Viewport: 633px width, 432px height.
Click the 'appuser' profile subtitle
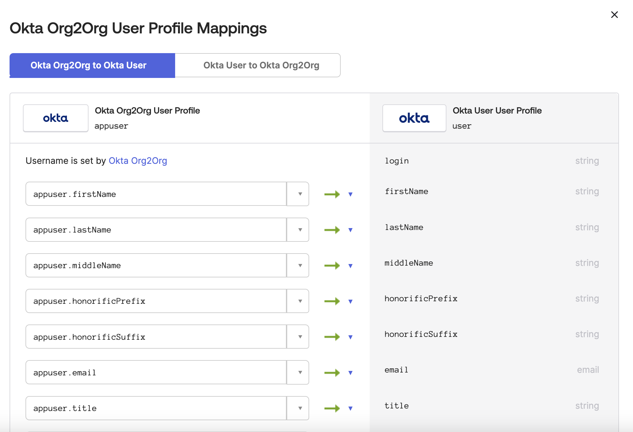pos(111,126)
